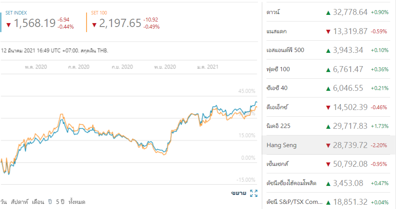Image resolution: width=396 pixels, height=209 pixels.
Task: Click the red down arrow beside SET 100
Action: click(x=94, y=25)
